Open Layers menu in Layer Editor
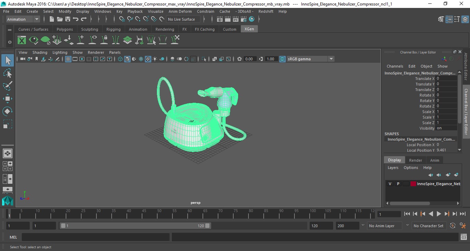 click(x=393, y=168)
